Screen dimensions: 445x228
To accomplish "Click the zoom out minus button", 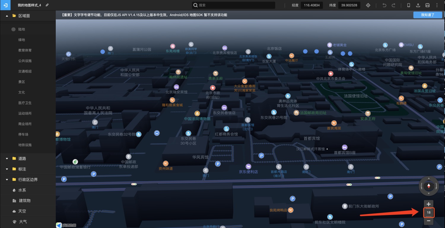I will (x=428, y=221).
